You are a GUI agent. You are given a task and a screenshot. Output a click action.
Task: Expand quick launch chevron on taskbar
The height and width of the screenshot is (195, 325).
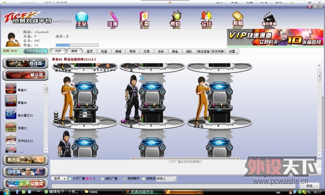coord(38,191)
